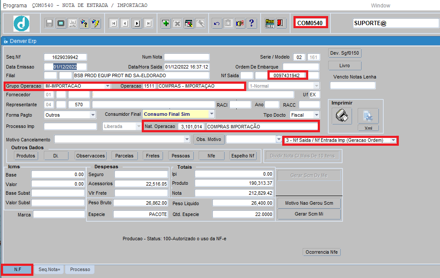Open the '3 - Nf Saida / Nf Entrada Imp' dropdown

pyautogui.click(x=394, y=140)
